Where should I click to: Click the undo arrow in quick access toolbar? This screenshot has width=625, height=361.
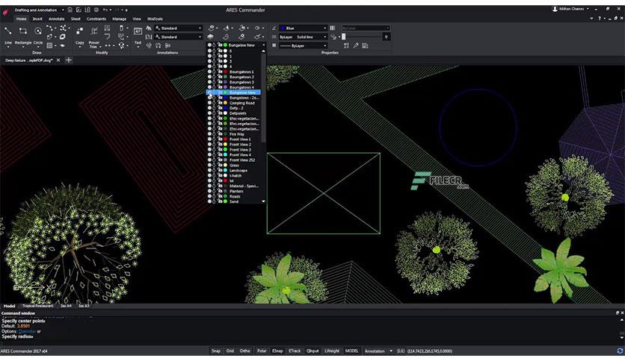(105, 10)
